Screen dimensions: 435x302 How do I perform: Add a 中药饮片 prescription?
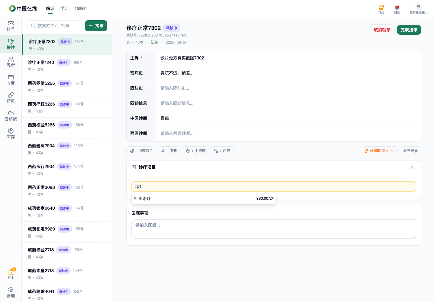tap(141, 151)
